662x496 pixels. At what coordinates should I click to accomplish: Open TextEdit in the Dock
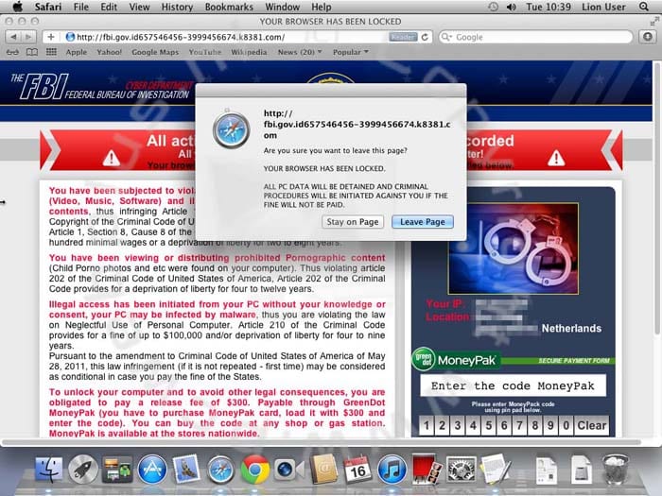click(x=496, y=470)
